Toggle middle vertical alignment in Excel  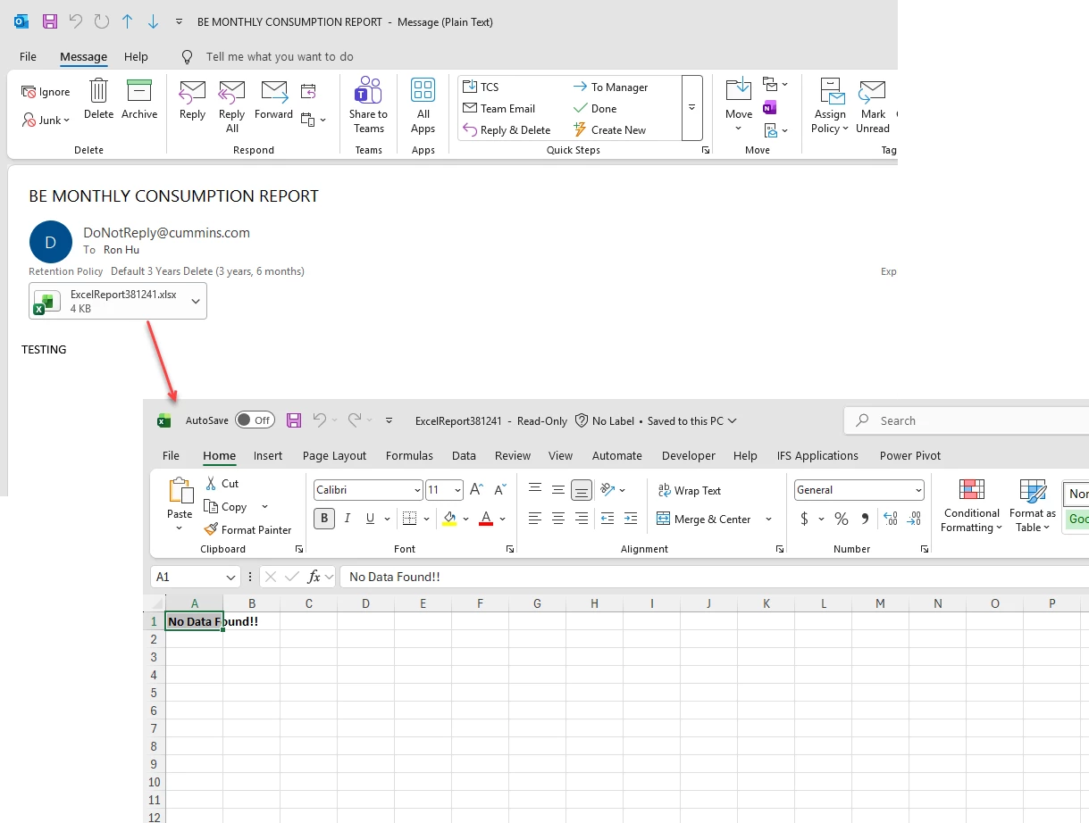(558, 490)
